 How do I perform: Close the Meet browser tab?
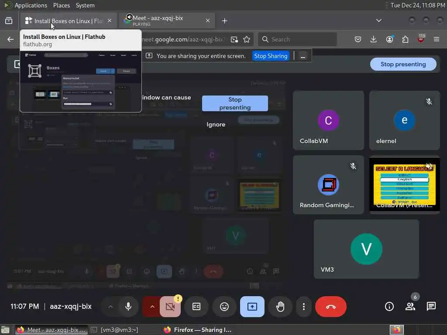tap(208, 21)
